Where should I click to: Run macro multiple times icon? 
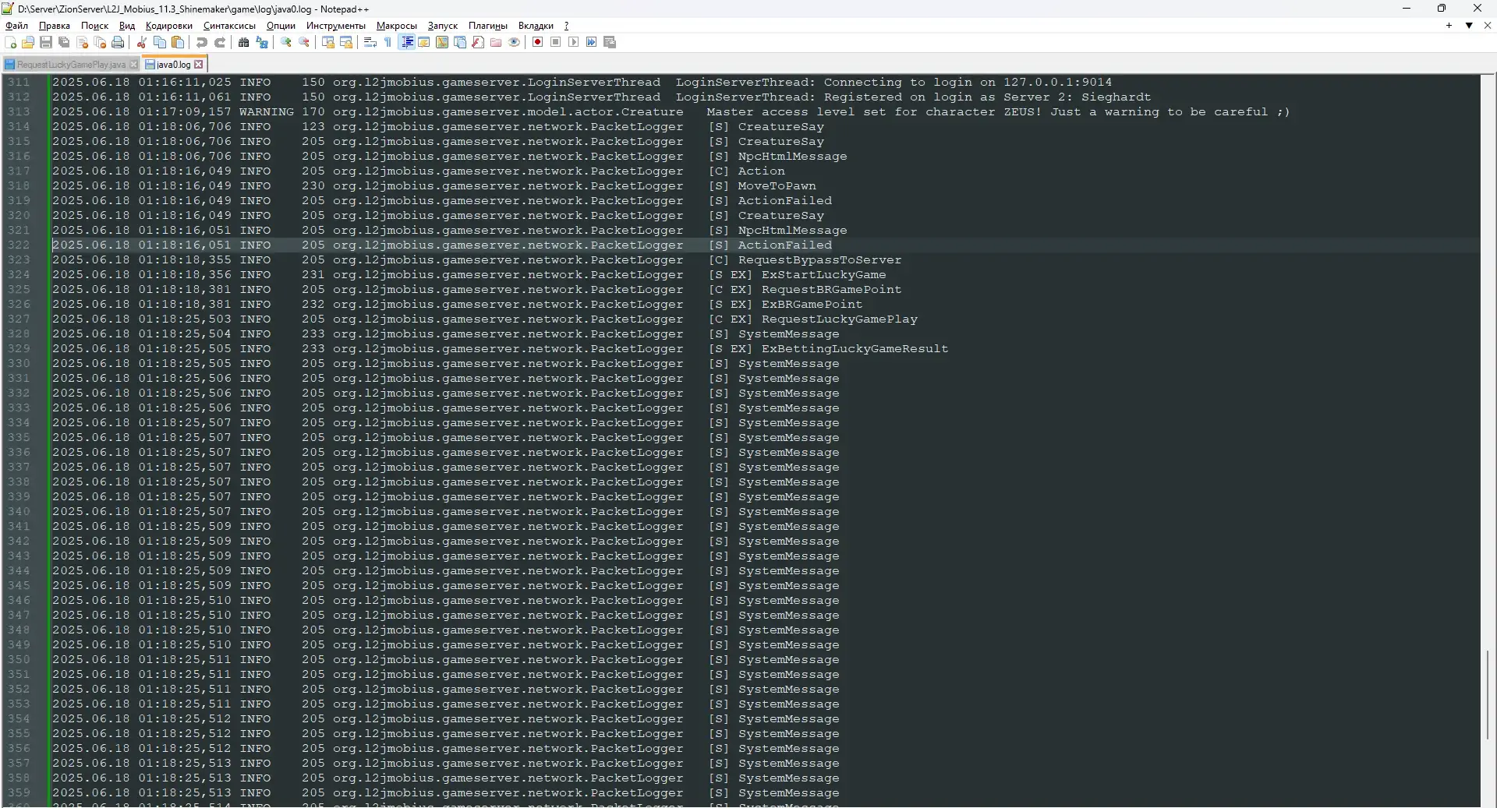click(x=591, y=42)
